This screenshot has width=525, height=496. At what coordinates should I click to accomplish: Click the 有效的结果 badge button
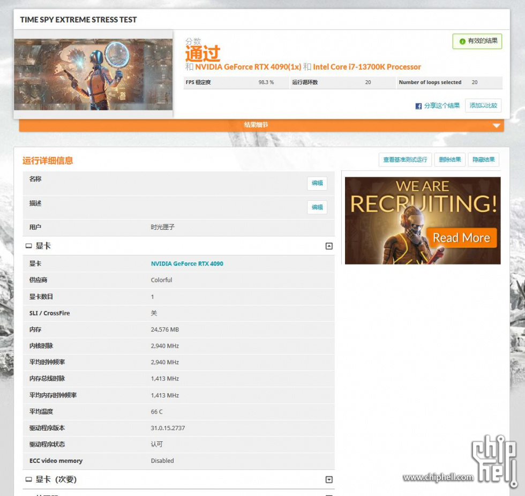click(477, 41)
